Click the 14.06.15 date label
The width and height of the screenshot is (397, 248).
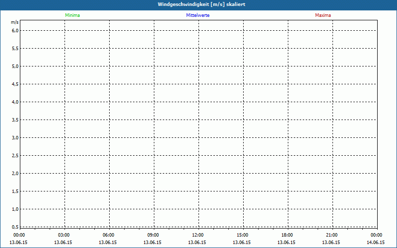[376, 243]
